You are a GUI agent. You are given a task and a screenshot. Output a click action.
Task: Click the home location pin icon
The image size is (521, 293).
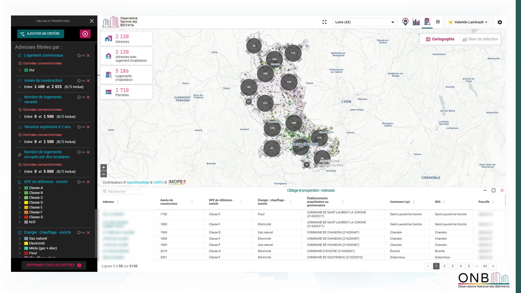[405, 22]
